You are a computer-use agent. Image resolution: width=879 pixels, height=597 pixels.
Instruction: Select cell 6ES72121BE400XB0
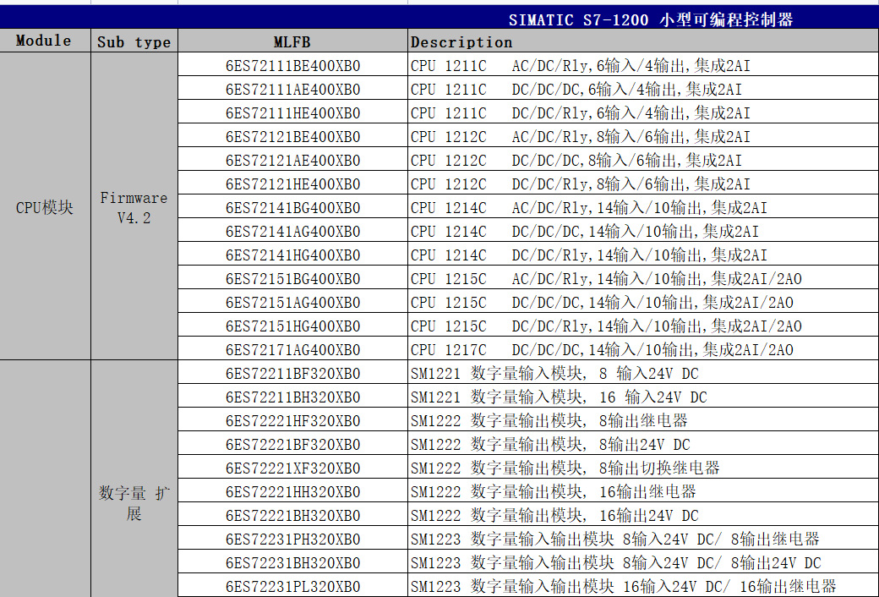(292, 136)
